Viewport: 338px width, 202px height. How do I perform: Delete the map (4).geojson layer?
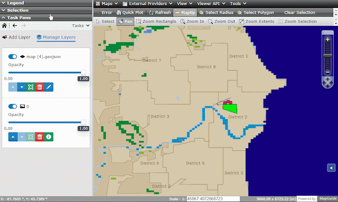point(40,87)
